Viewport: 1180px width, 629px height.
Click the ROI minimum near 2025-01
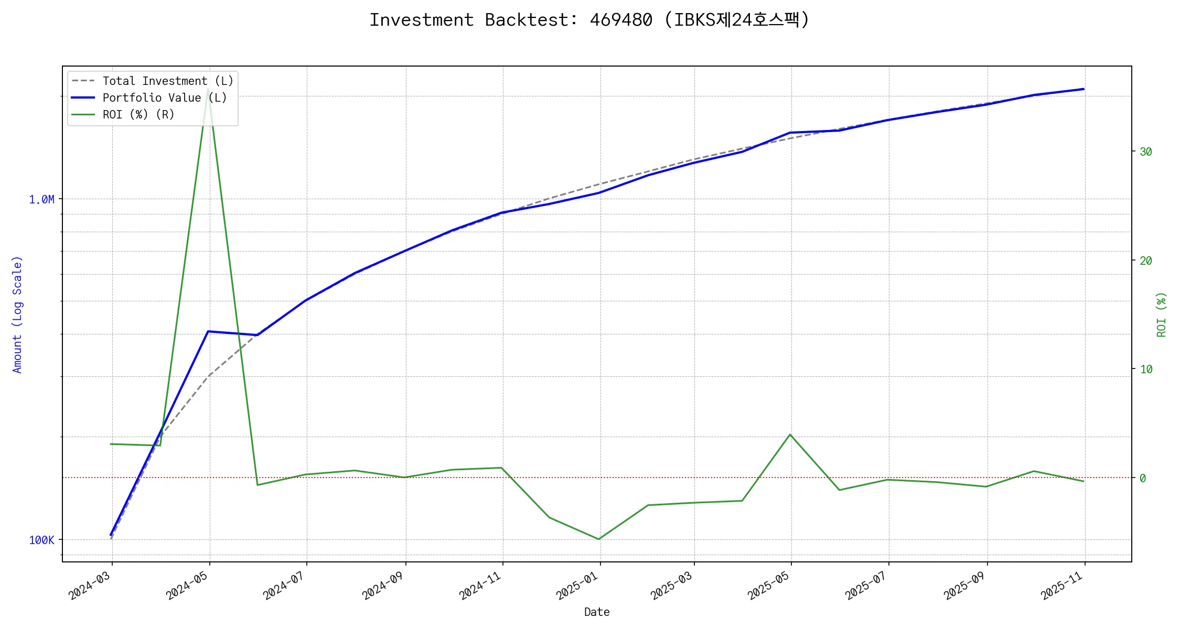click(x=599, y=539)
